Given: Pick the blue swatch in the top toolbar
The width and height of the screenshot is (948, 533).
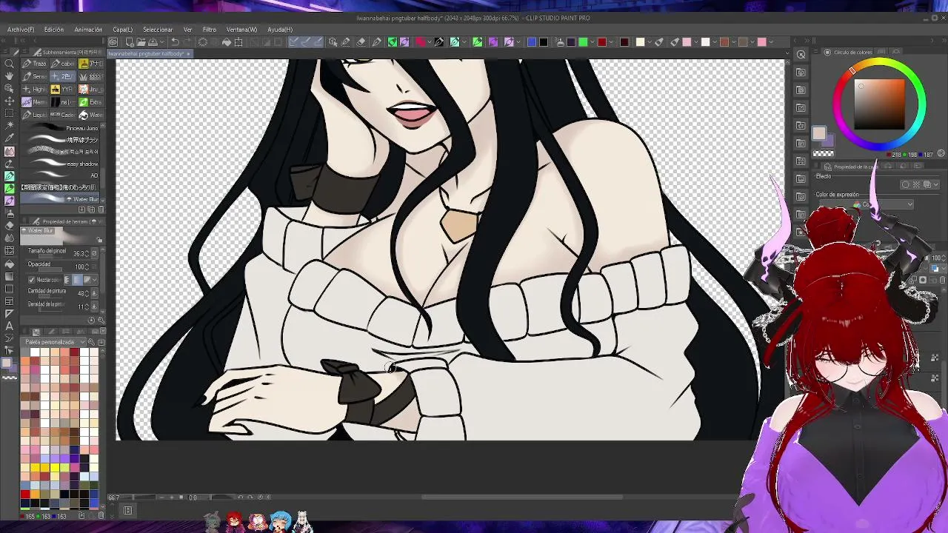Looking at the screenshot, I should click(x=532, y=42).
